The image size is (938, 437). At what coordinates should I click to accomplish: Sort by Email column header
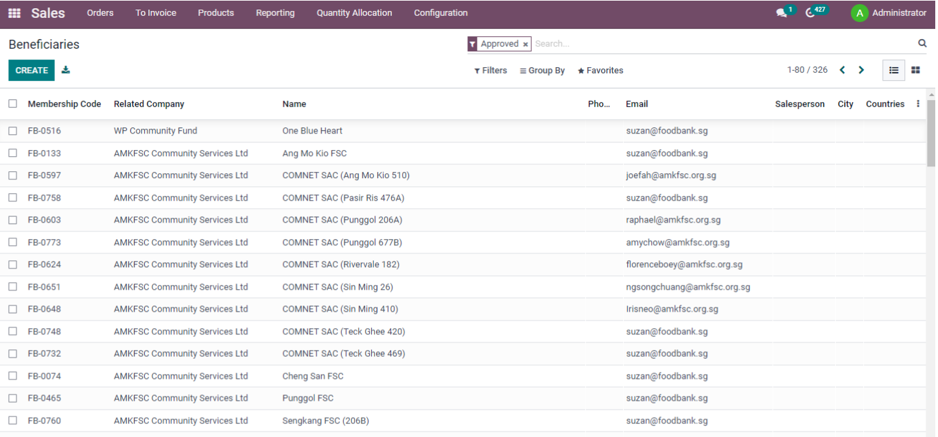(x=637, y=104)
